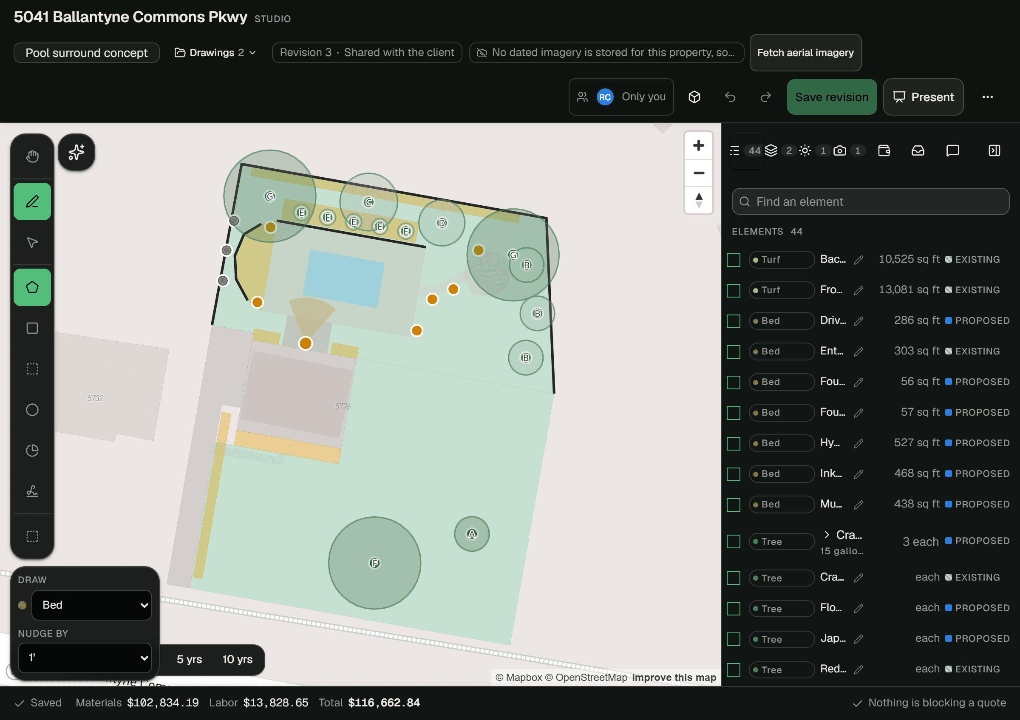Open the more options ellipsis menu
This screenshot has width=1020, height=720.
(x=988, y=97)
